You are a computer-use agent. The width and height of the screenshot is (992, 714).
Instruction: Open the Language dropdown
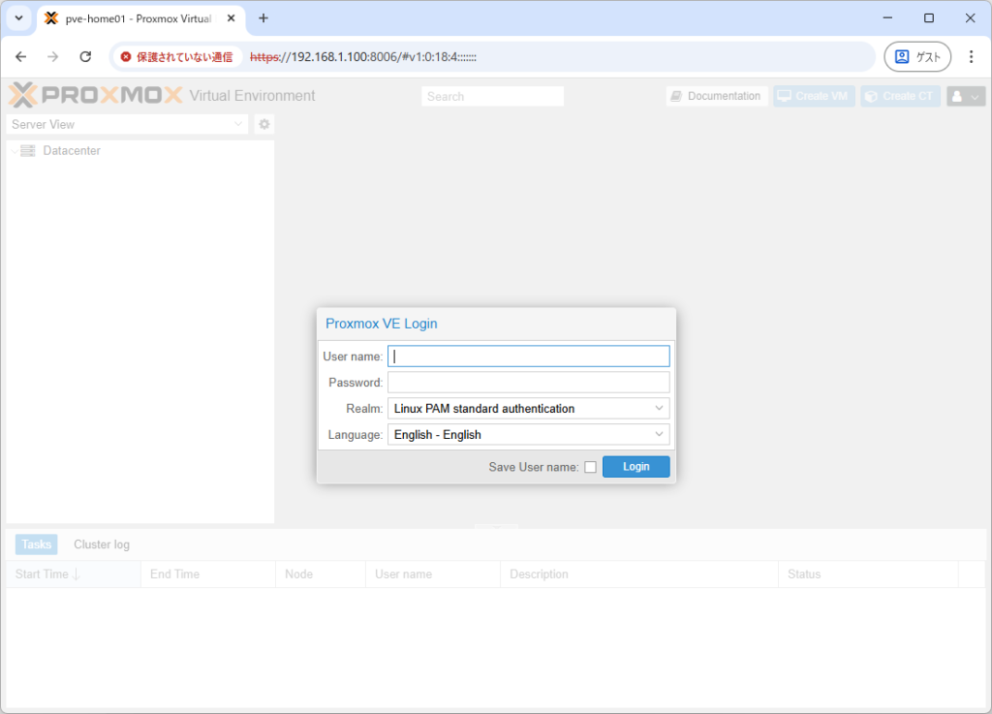point(528,435)
